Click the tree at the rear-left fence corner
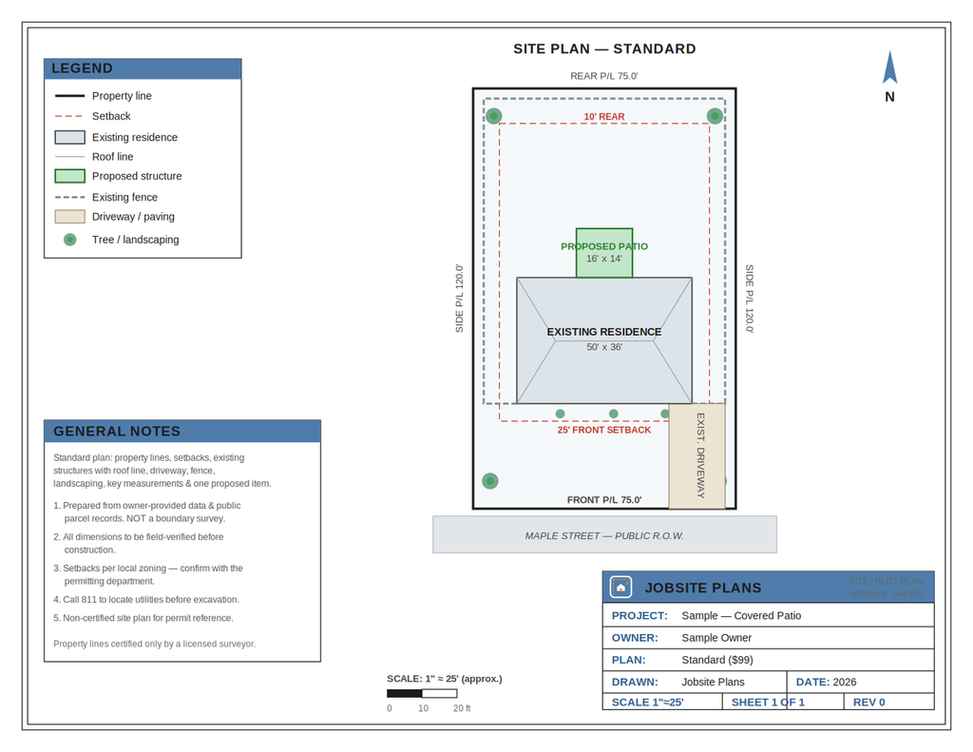Image resolution: width=973 pixels, height=752 pixels. [493, 116]
